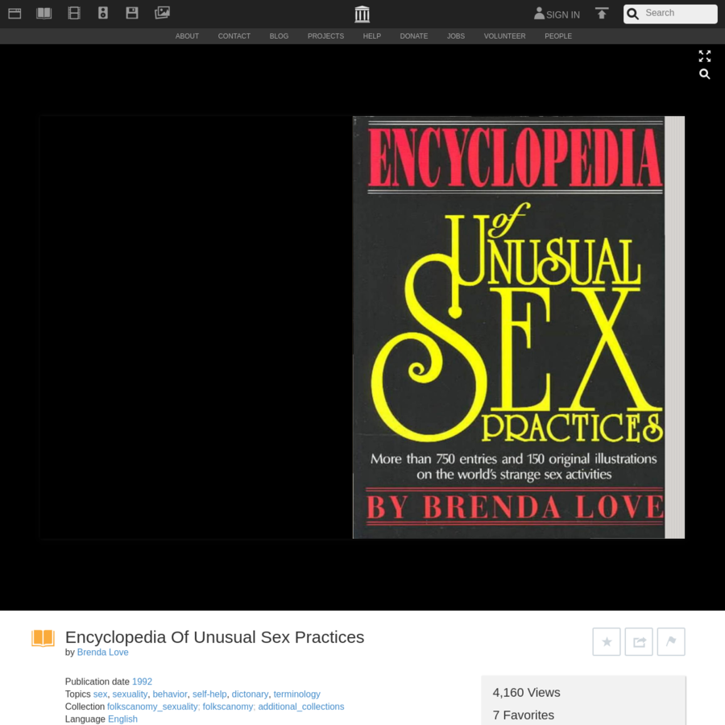This screenshot has height=725, width=725.
Task: Open the folkscanomy collection link
Action: pyautogui.click(x=227, y=706)
